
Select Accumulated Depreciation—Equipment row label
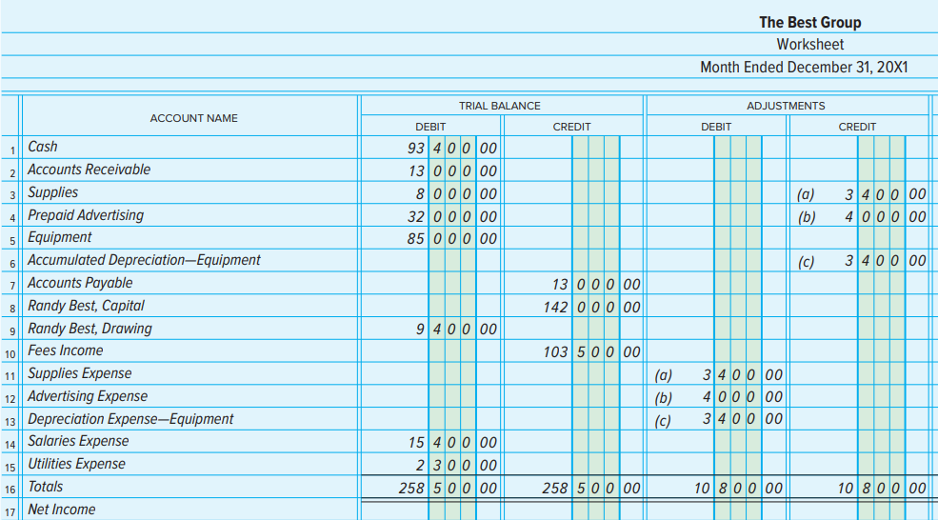coord(144,260)
